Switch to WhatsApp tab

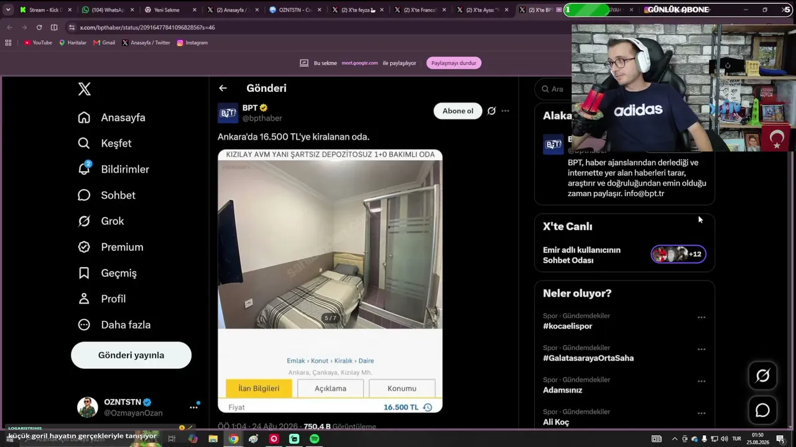point(107,10)
